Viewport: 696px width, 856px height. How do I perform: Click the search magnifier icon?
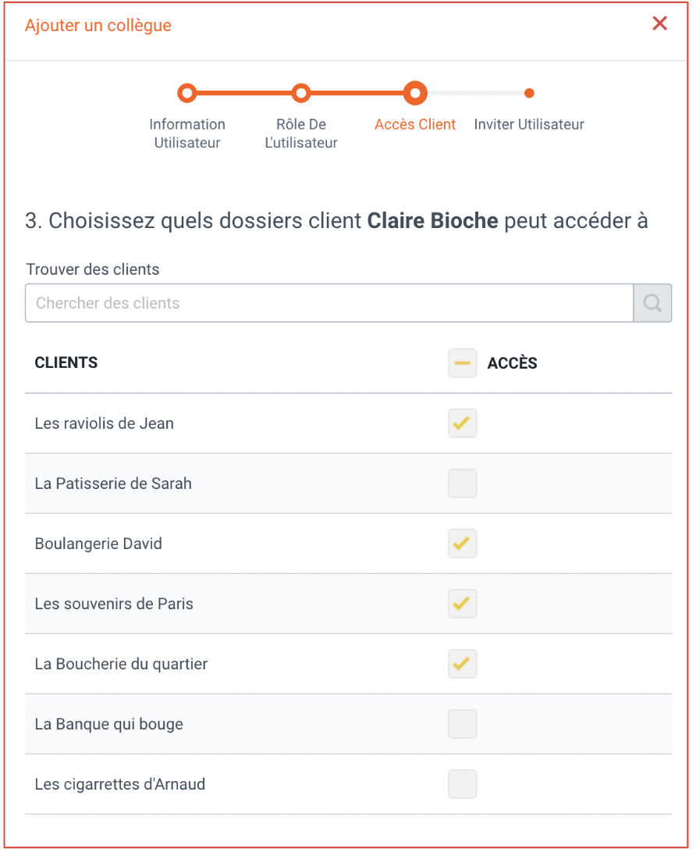(x=652, y=303)
